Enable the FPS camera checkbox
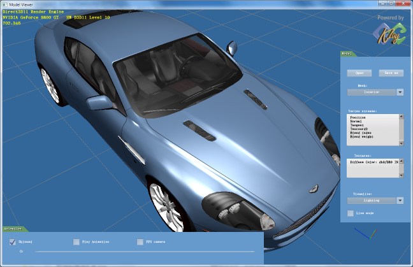 click(140, 242)
